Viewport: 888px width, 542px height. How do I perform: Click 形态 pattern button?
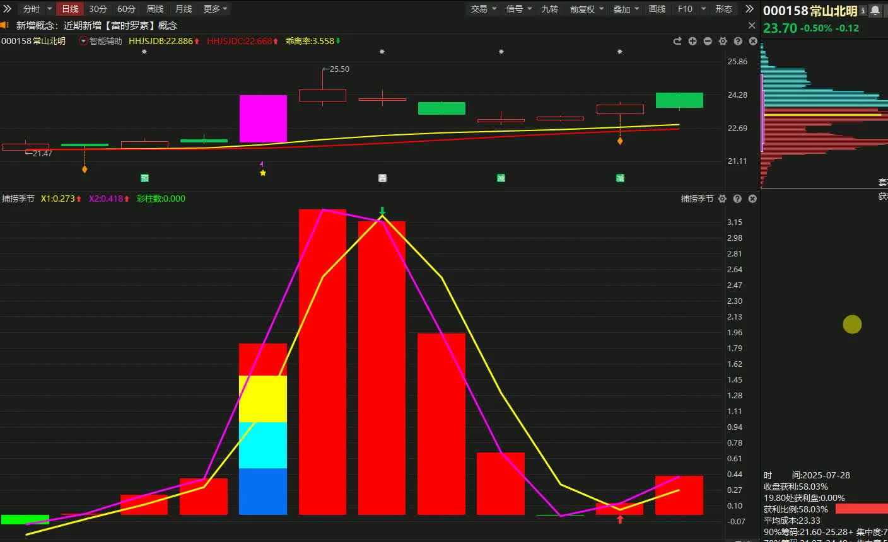tap(723, 9)
